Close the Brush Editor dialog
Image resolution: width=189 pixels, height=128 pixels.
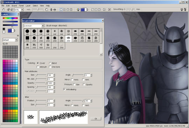pos(103,21)
